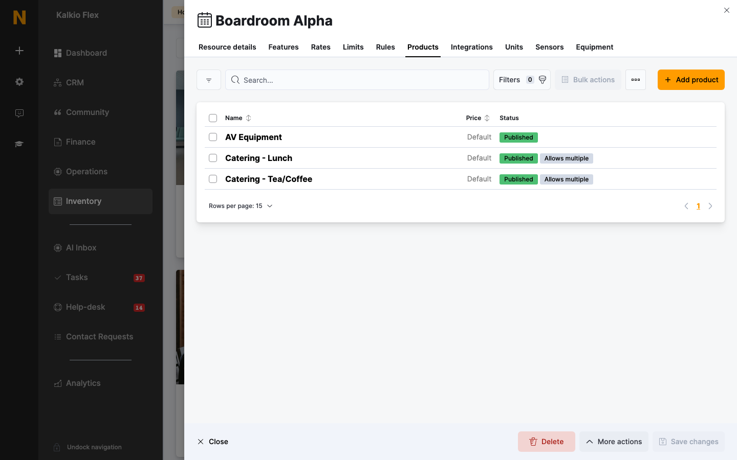The width and height of the screenshot is (737, 460).
Task: Click the plus icon in left rail
Action: click(19, 51)
